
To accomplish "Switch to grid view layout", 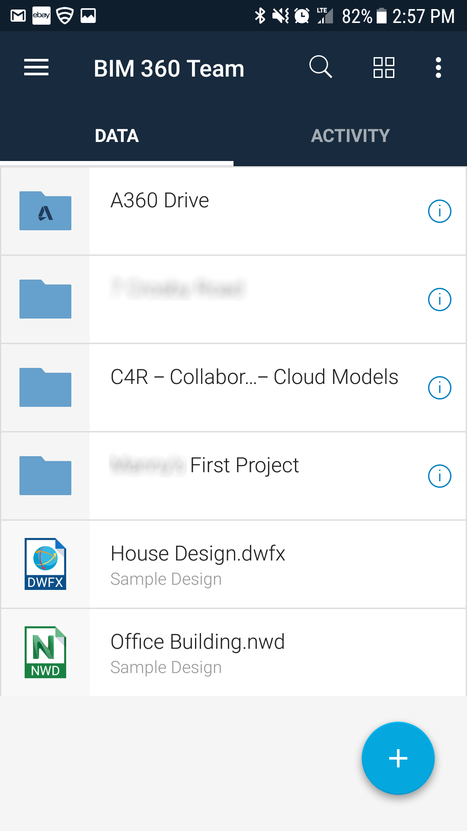I will (384, 68).
